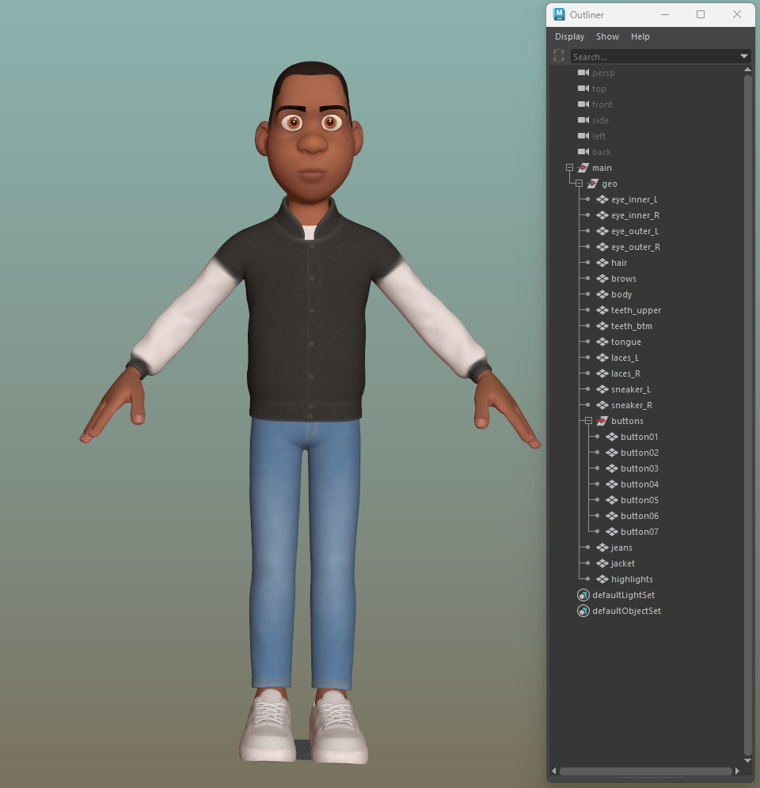The image size is (760, 788).
Task: Click the scroll-up arrow of the Outliner
Action: [747, 70]
